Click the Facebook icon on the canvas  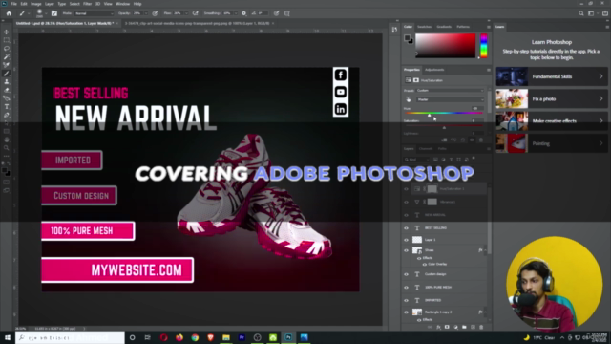(341, 75)
